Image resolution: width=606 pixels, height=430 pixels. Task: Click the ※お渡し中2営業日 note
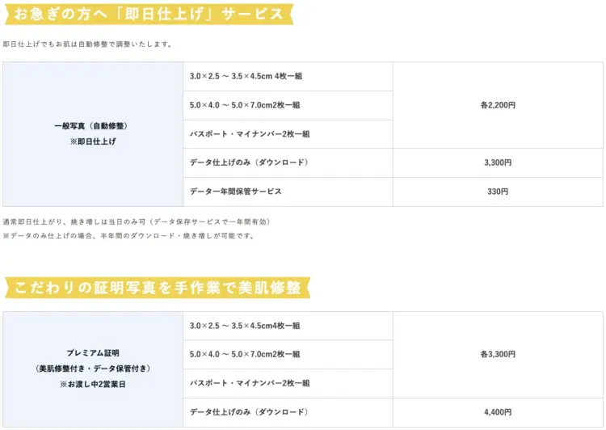tap(92, 384)
